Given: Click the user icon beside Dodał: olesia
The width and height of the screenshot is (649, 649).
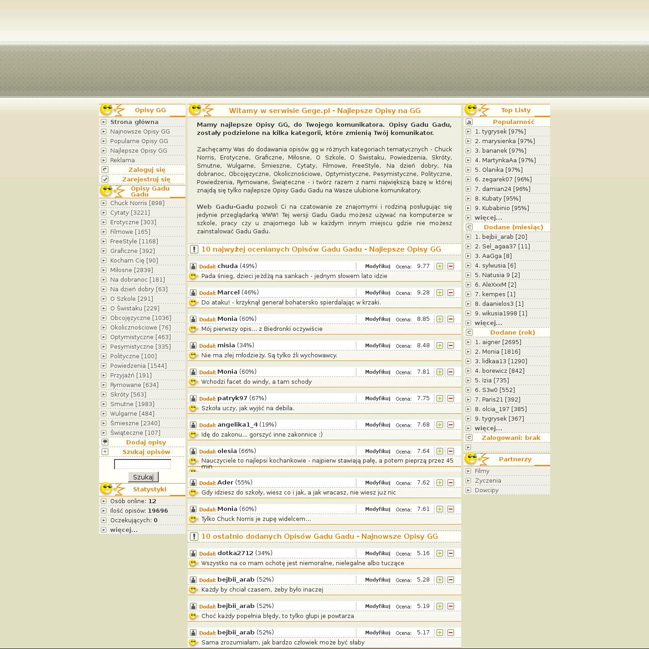Looking at the screenshot, I should (193, 451).
